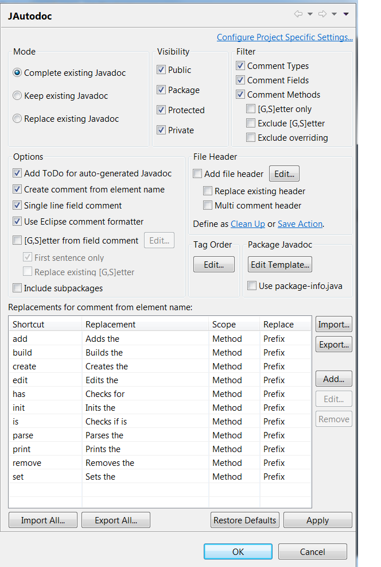Follow the Clean Up link
Viewport: 381px width, 567px height.
(248, 224)
